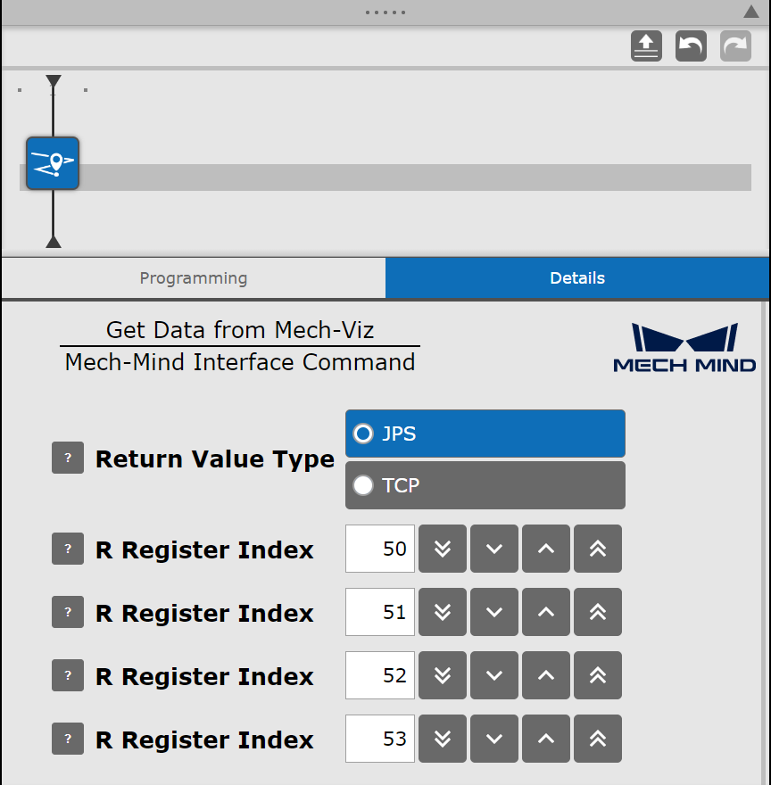
Task: Collapse panel with top-right triangle
Action: pyautogui.click(x=750, y=12)
